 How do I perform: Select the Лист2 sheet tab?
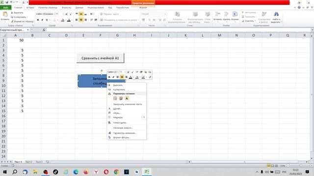click(28, 162)
